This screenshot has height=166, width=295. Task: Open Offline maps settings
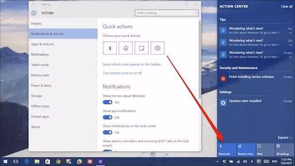pyautogui.click(x=63, y=106)
